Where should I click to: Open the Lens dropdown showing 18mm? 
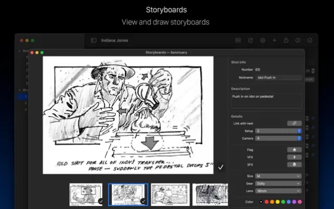pyautogui.click(x=278, y=191)
